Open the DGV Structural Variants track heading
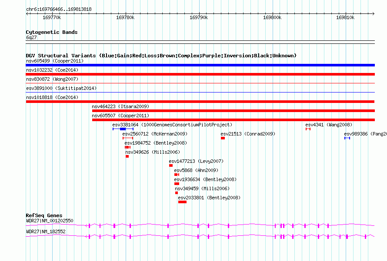This screenshot has width=387, height=261. pos(161,56)
